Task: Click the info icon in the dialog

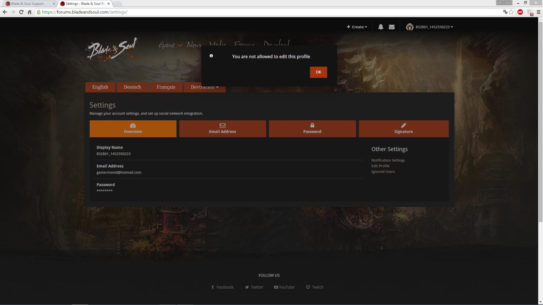Action: point(211,56)
